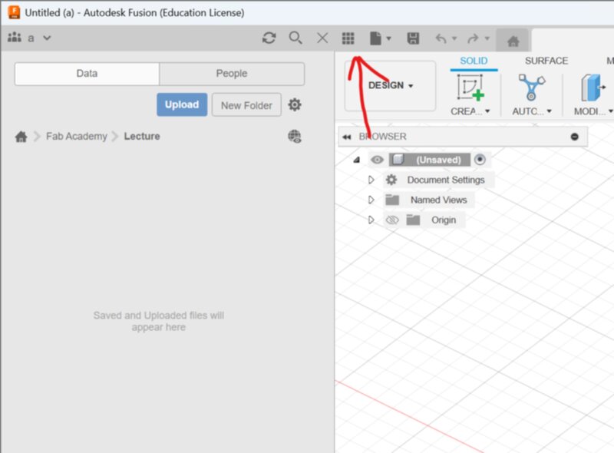The width and height of the screenshot is (614, 453).
Task: Open the CREATE menu dropdown
Action: tap(470, 111)
